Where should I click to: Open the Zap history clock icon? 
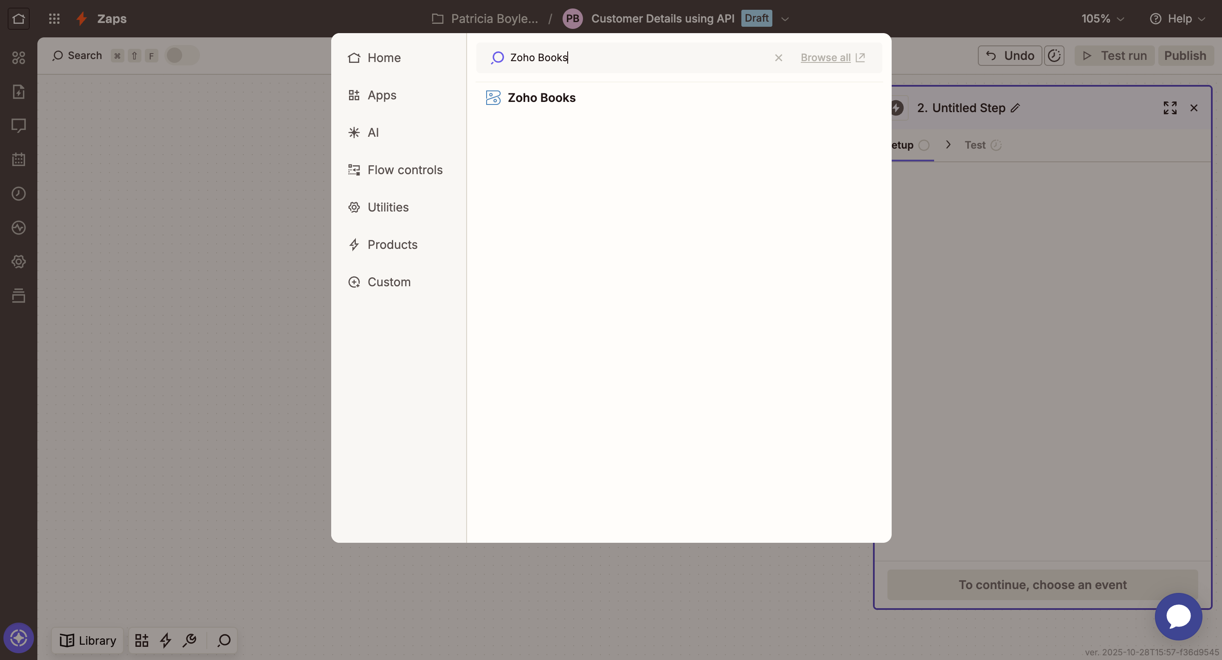pos(19,194)
